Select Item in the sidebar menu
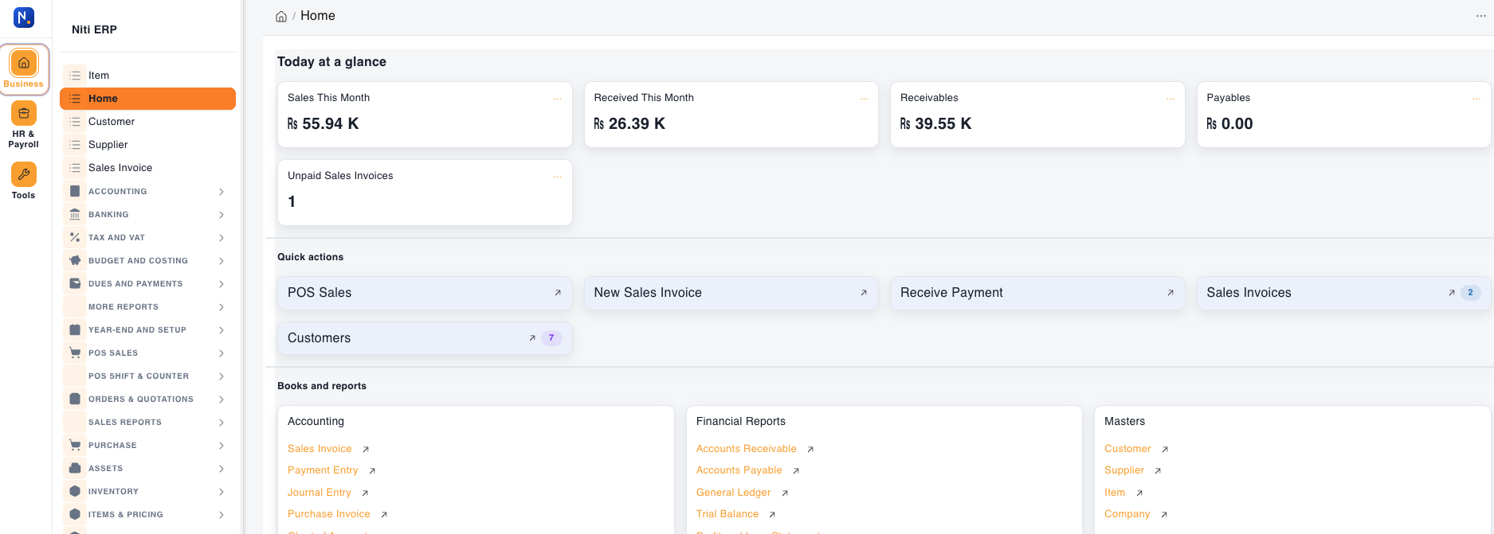Viewport: 1494px width, 534px height. [148, 76]
